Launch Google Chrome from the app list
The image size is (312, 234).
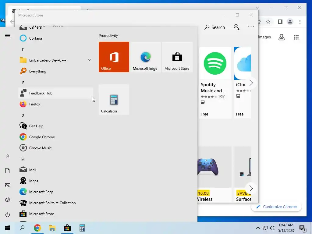click(56, 137)
